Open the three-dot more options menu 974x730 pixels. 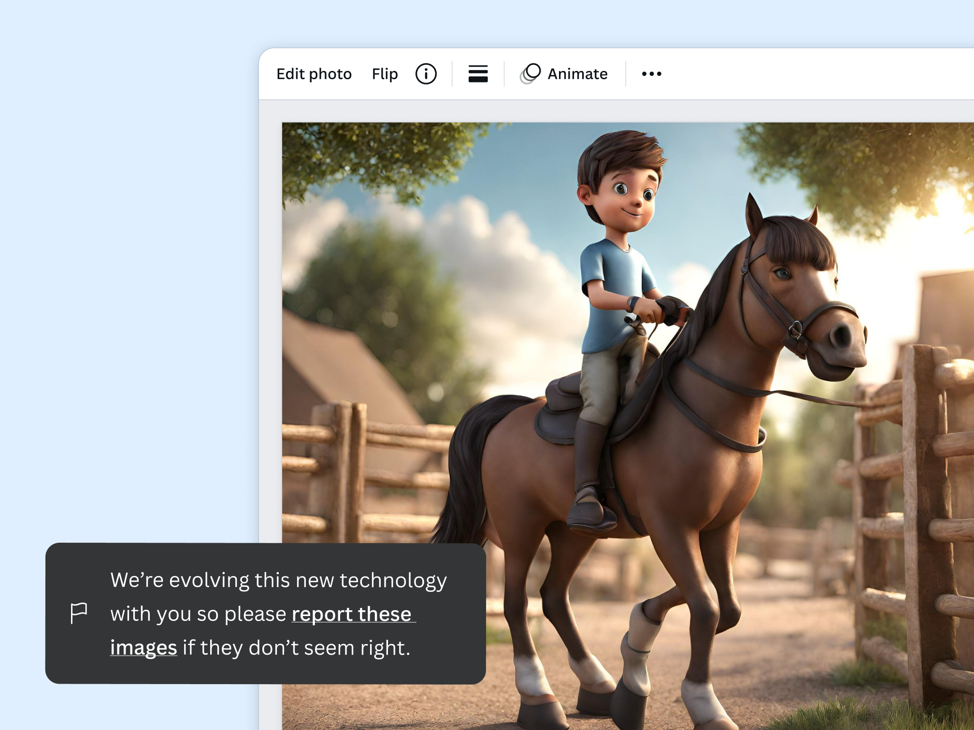point(651,74)
